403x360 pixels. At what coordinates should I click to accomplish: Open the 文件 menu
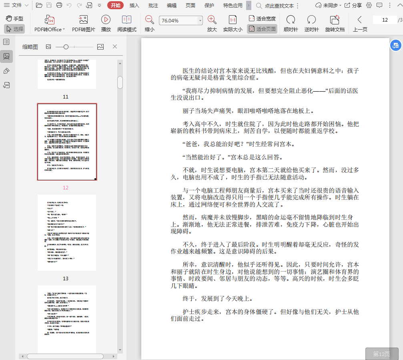(16, 5)
